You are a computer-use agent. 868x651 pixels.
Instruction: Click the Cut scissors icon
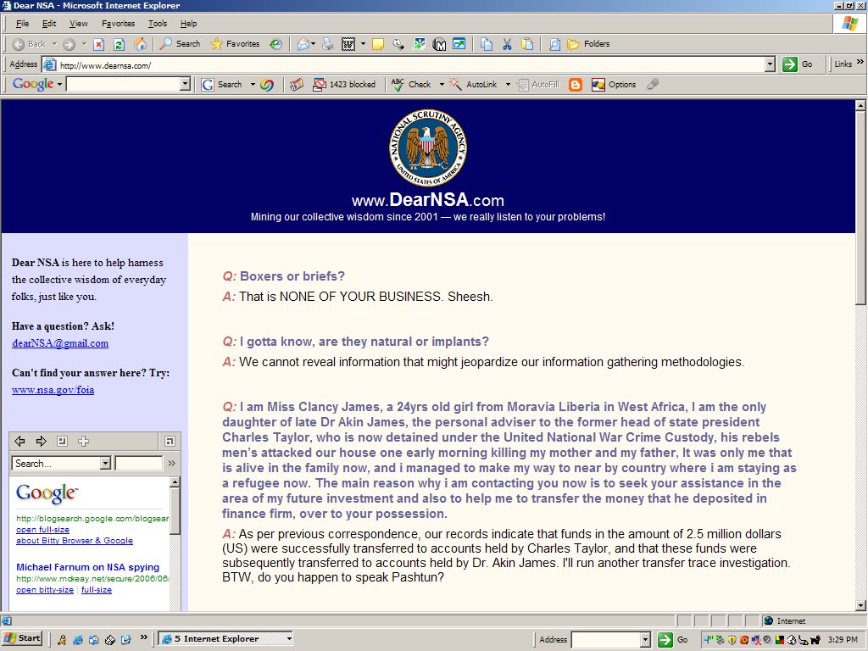tap(507, 44)
